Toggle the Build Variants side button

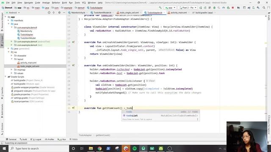[x=2, y=111]
